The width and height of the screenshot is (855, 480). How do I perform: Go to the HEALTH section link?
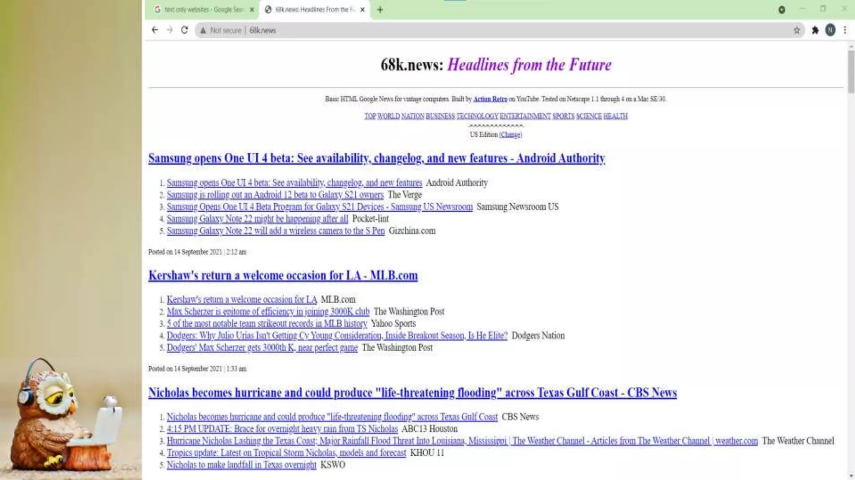615,116
